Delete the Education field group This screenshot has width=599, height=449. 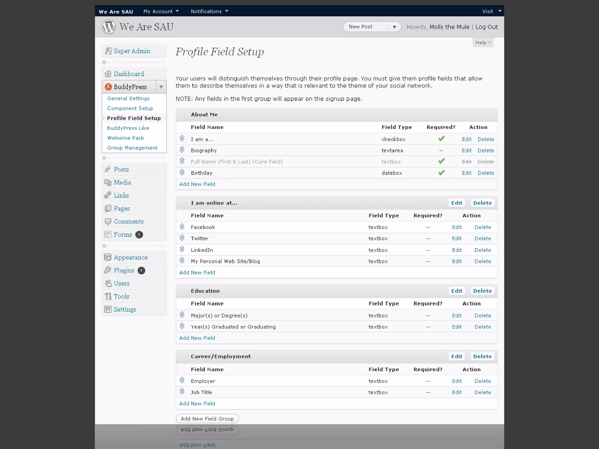point(483,291)
